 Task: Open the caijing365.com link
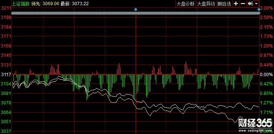point(255,131)
